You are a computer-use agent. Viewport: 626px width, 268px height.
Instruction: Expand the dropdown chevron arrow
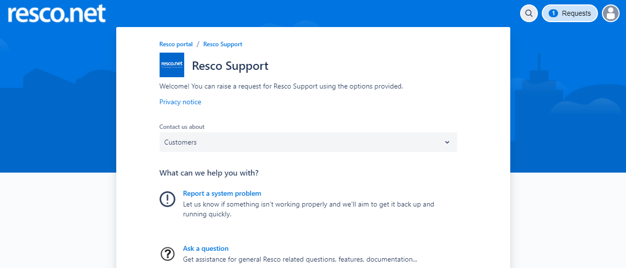[447, 142]
